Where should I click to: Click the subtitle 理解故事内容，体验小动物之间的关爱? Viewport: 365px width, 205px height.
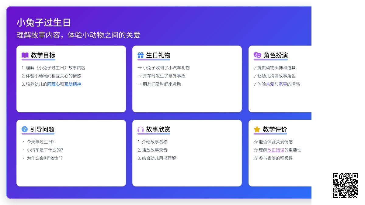[78, 35]
